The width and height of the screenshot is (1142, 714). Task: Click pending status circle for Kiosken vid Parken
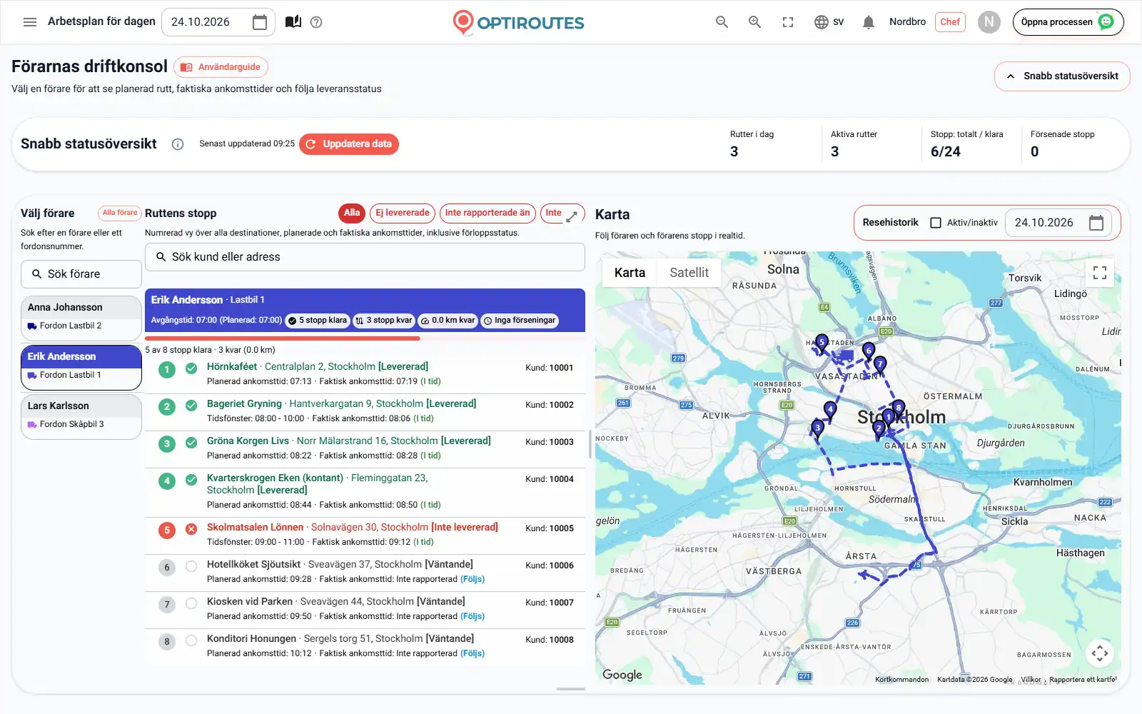tap(191, 603)
